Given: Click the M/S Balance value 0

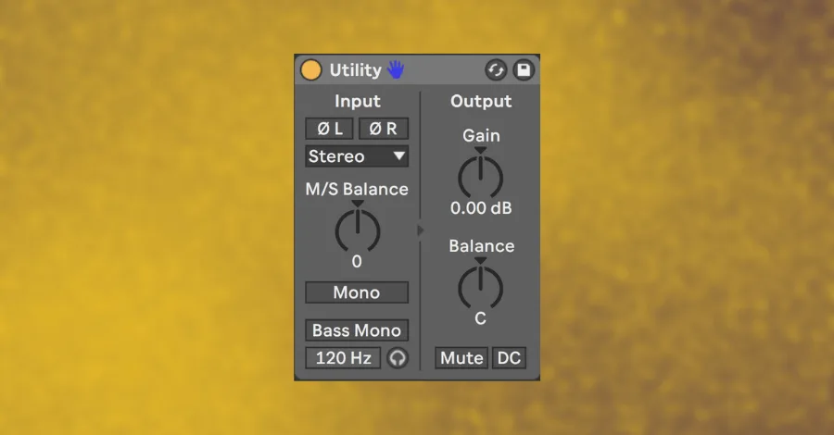Looking at the screenshot, I should point(357,261).
